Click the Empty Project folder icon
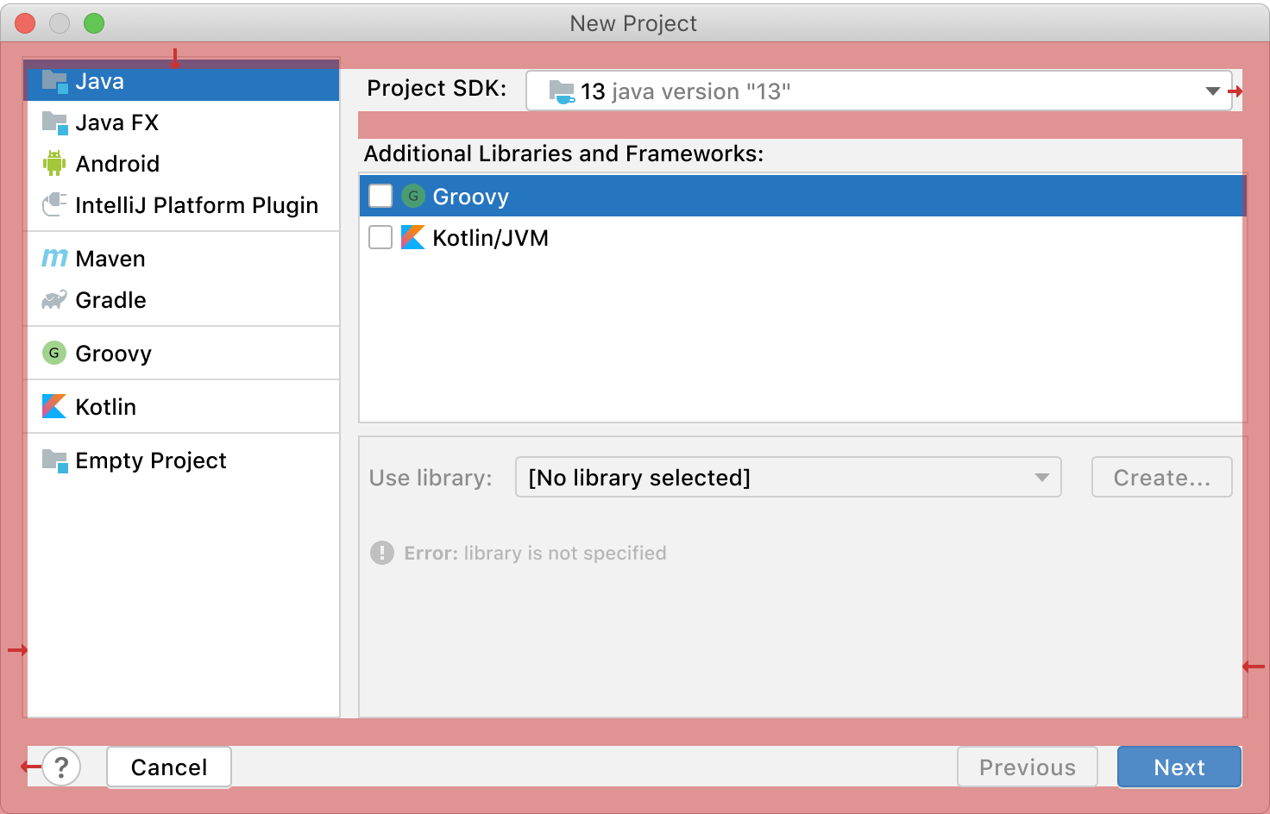 (x=54, y=460)
